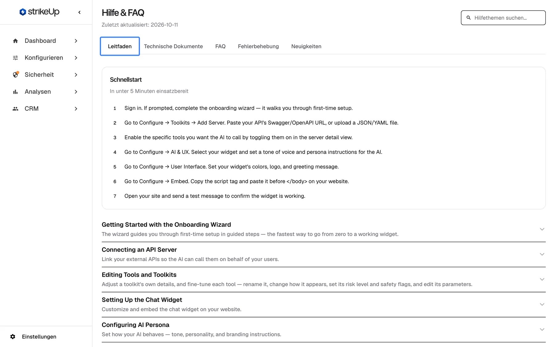Open the CRM menu label
The height and width of the screenshot is (347, 555).
[x=31, y=109]
